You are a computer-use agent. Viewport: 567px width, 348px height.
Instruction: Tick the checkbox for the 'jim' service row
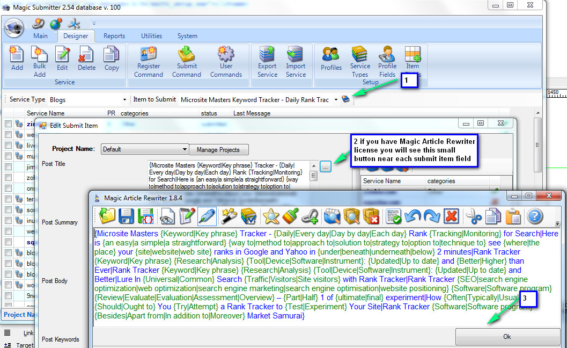tap(8, 167)
